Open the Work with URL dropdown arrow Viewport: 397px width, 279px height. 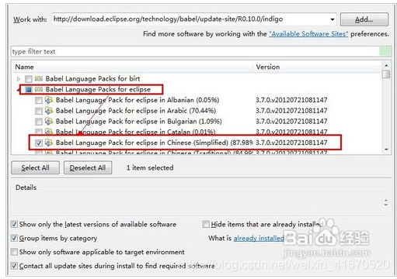pos(332,19)
